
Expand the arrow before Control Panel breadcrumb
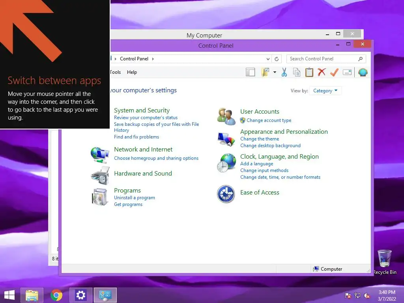116,59
